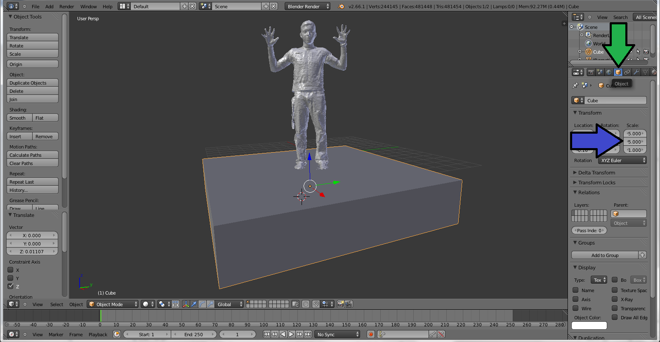Enable the Name display checkbox
Viewport: 660px width, 342px height.
coord(575,290)
